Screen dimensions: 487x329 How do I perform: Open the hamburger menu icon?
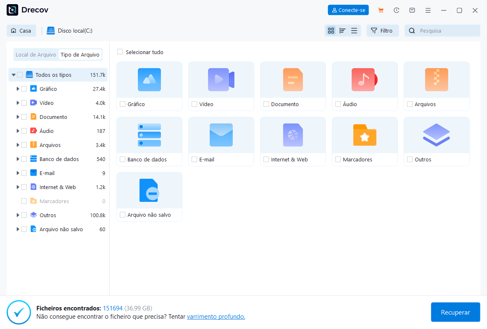428,10
